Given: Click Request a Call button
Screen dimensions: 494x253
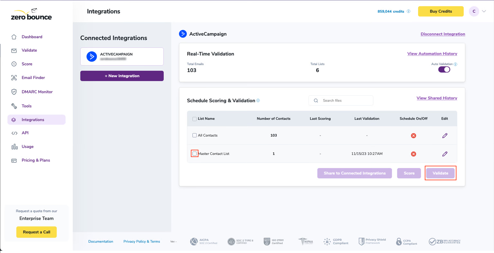Looking at the screenshot, I should pos(36,232).
